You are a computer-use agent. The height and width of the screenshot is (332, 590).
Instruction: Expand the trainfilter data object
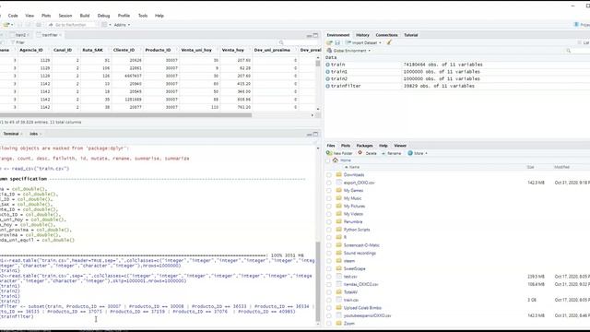(x=327, y=86)
